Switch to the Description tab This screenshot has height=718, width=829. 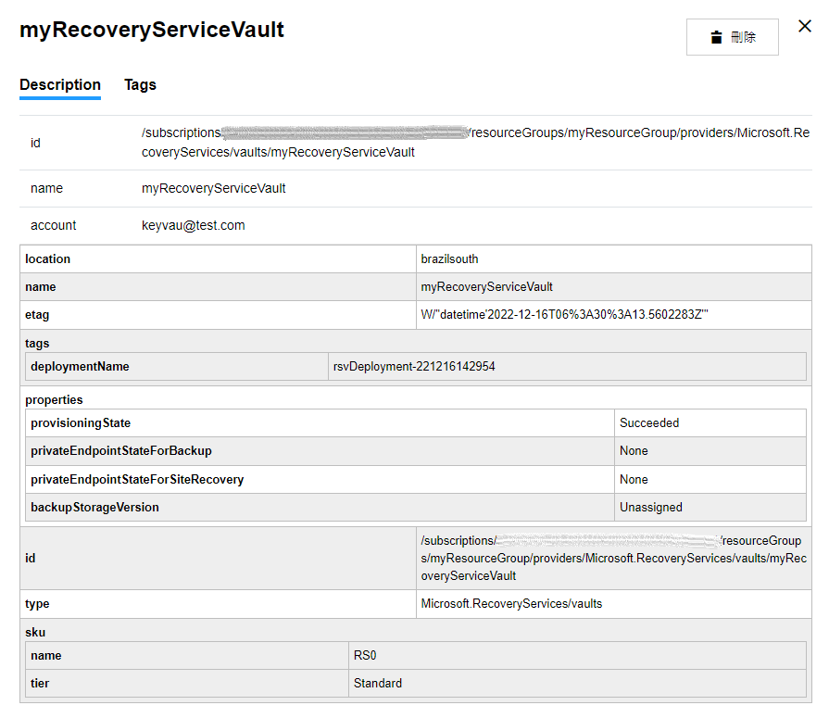point(60,84)
